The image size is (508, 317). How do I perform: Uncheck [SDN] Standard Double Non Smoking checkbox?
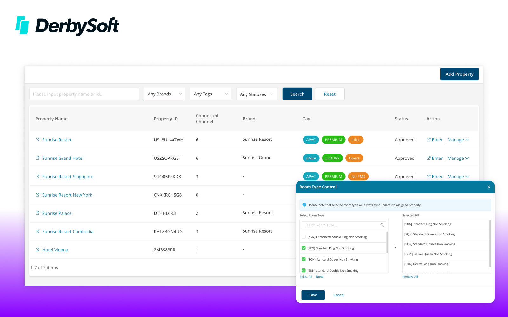tap(304, 270)
